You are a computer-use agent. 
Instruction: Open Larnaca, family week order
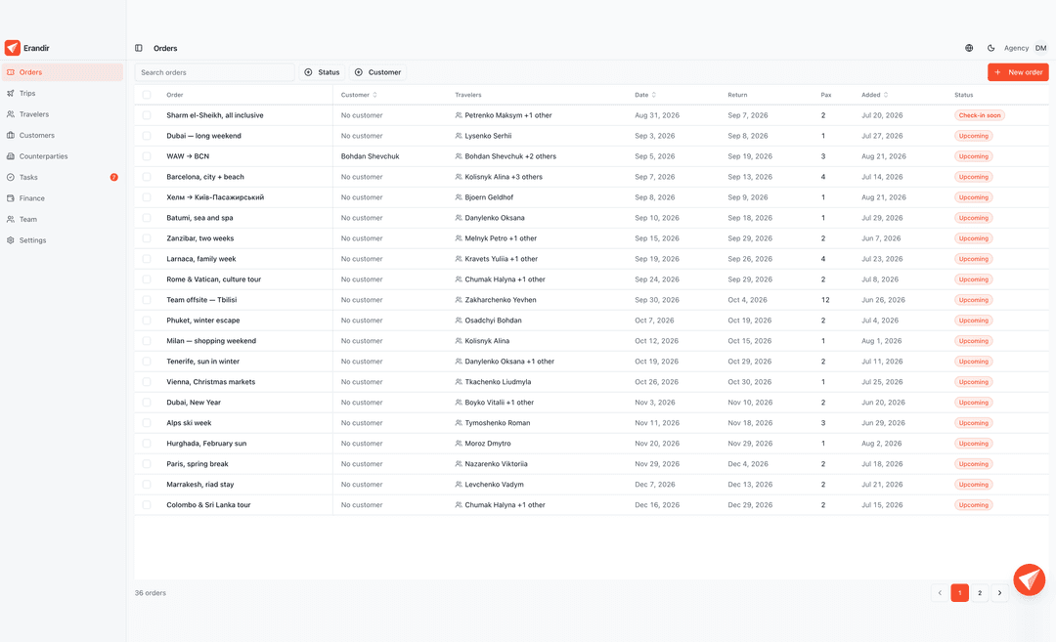[x=200, y=259]
